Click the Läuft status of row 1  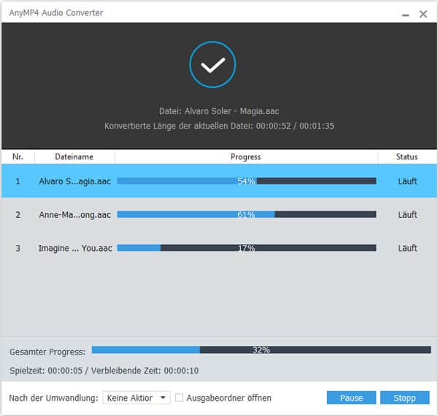click(x=407, y=181)
